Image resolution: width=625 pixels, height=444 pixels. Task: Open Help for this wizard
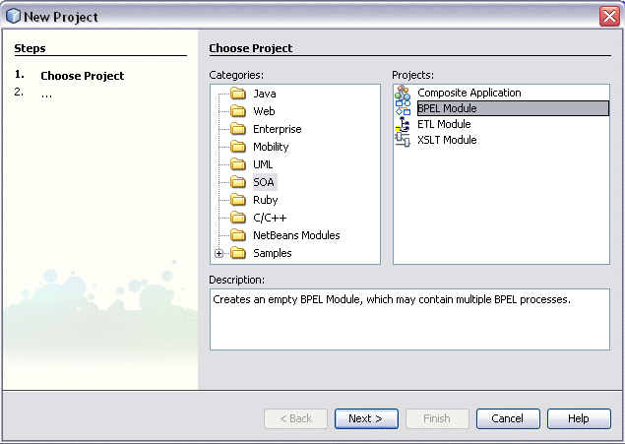click(579, 418)
